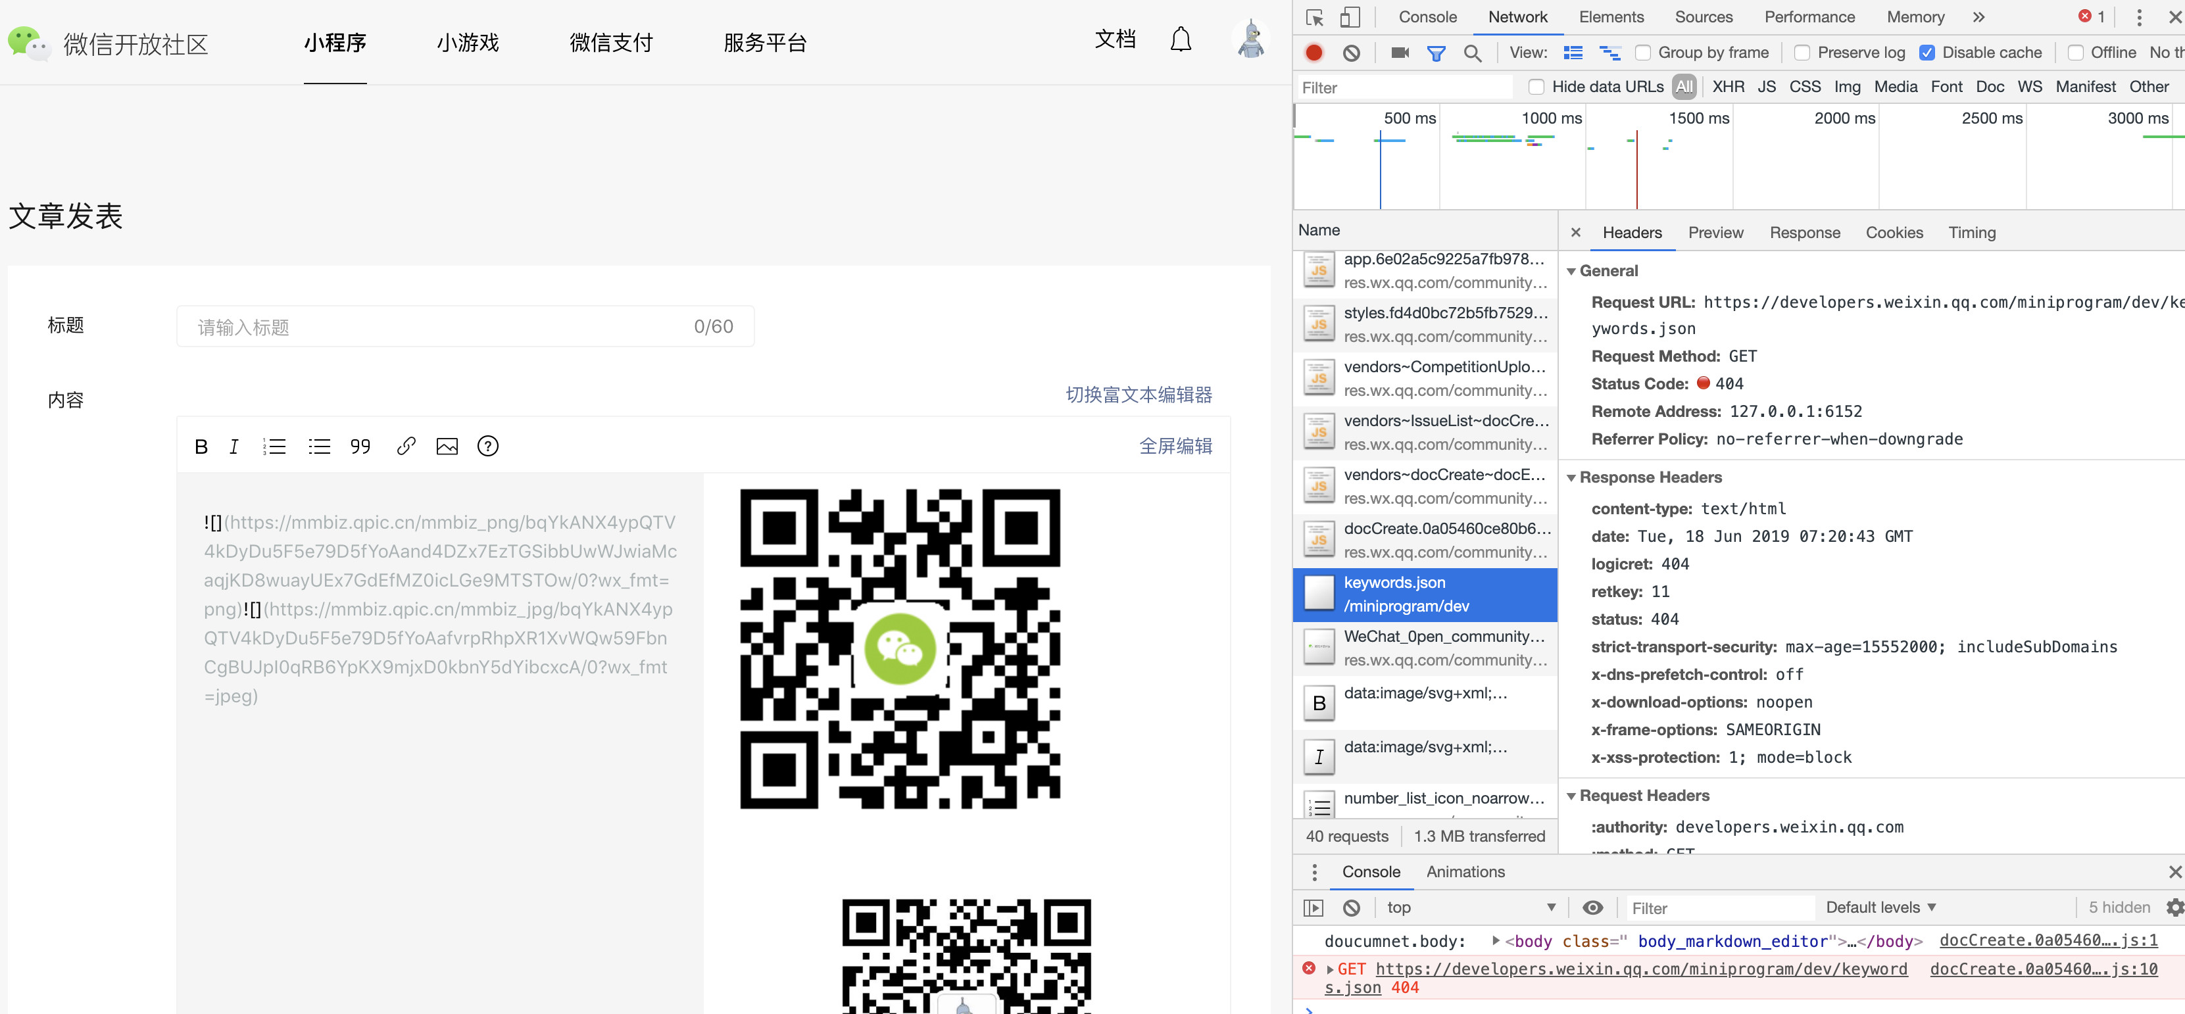Switch to the Sources panel tab
The width and height of the screenshot is (2185, 1014).
[1704, 18]
